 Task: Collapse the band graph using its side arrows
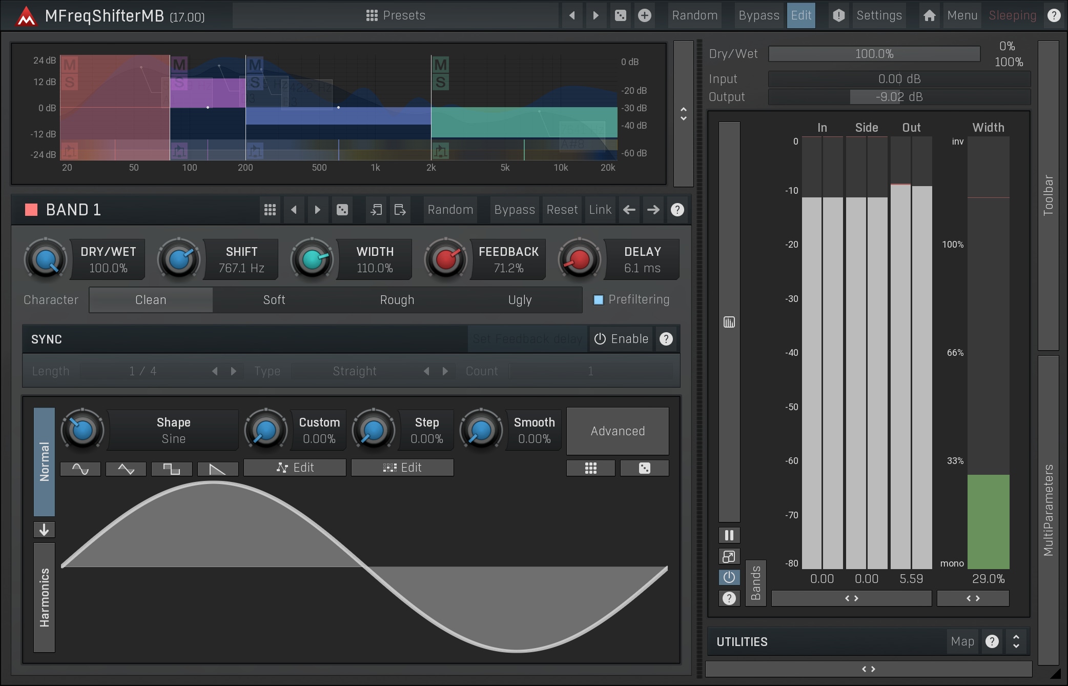coord(683,114)
